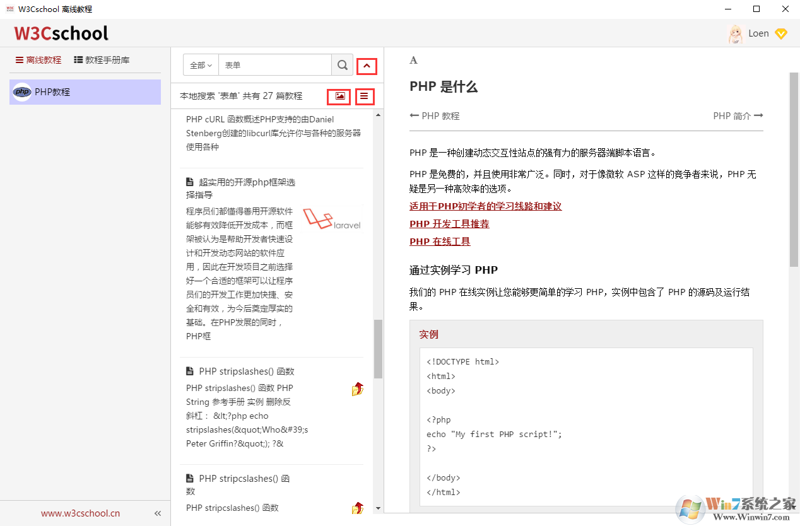Screen dimensions: 800x526
Task: Collapse the left sidebar with the chevron
Action: (157, 513)
